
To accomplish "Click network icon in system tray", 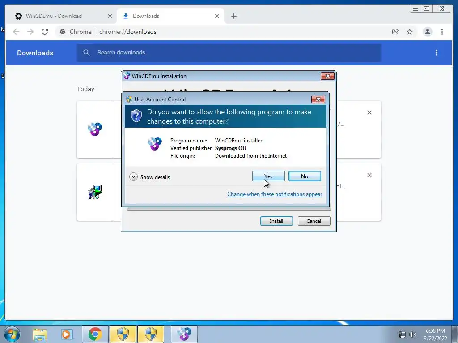I will coord(402,335).
